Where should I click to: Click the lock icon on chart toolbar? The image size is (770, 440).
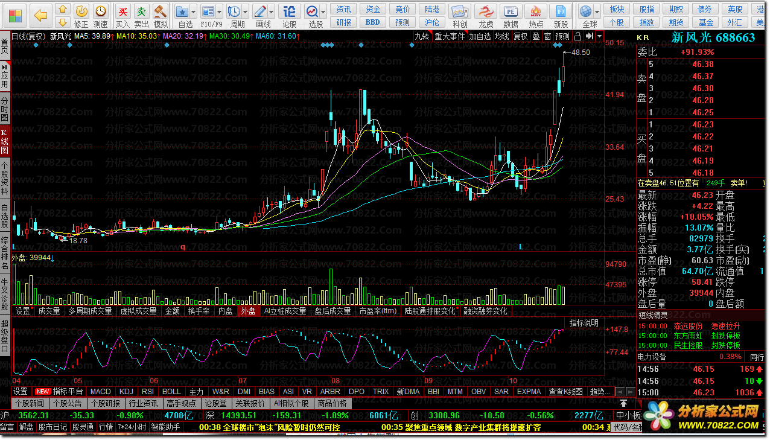pos(577,36)
